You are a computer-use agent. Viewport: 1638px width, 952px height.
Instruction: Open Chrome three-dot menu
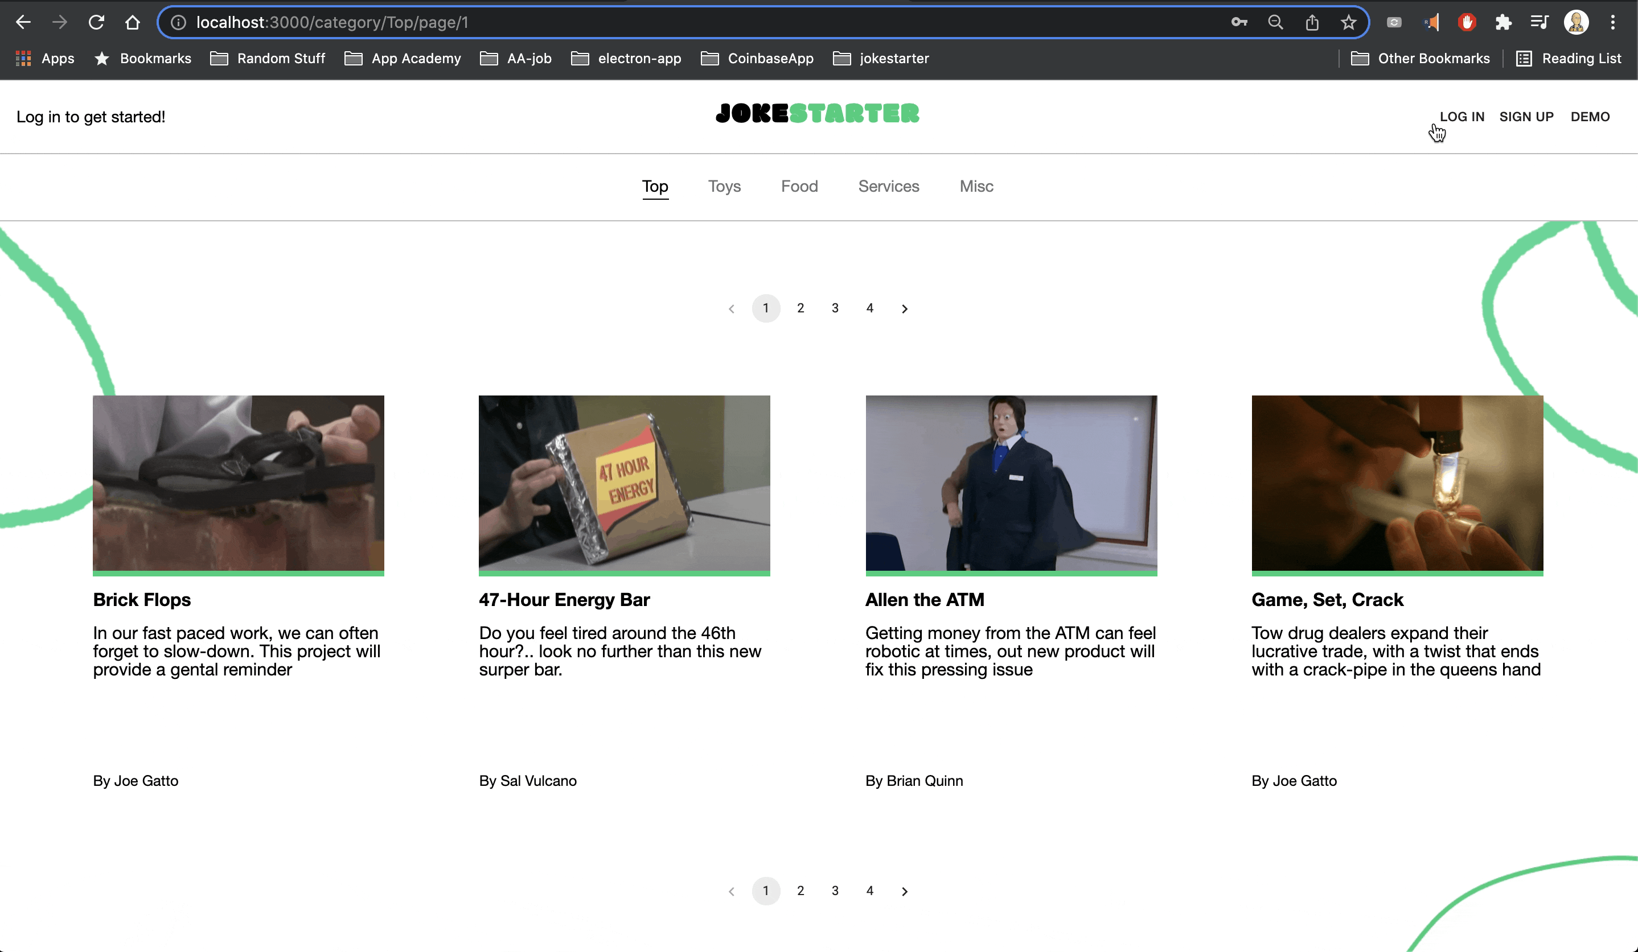tap(1612, 23)
